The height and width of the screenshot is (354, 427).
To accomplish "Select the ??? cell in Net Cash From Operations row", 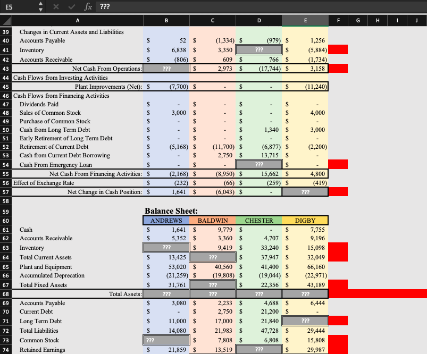I will (166, 68).
